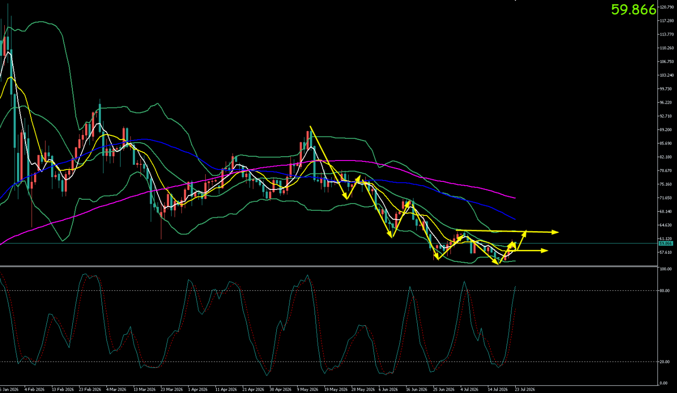
Task: Click the 80.00 oscillator level label
Action: 665,290
